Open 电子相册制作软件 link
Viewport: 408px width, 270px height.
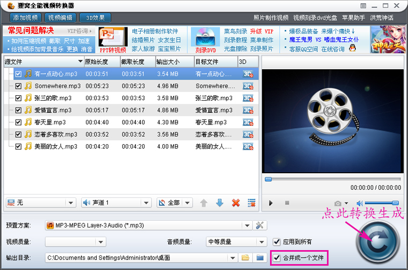155,31
